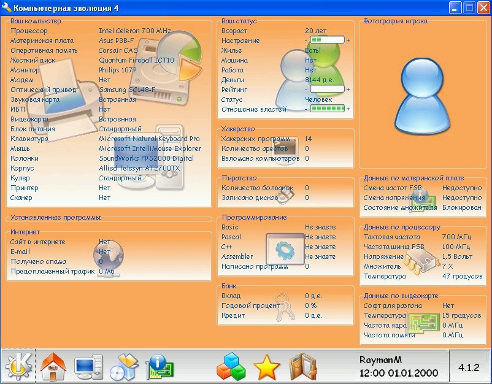Open the computer monitor icon in toolbar
Viewport: 492px width, 384px height.
[x=88, y=367]
